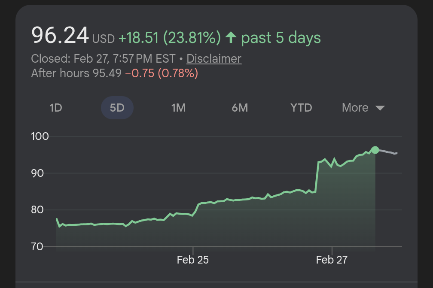Open the Disclaimer link
This screenshot has height=288, width=433.
(x=214, y=58)
